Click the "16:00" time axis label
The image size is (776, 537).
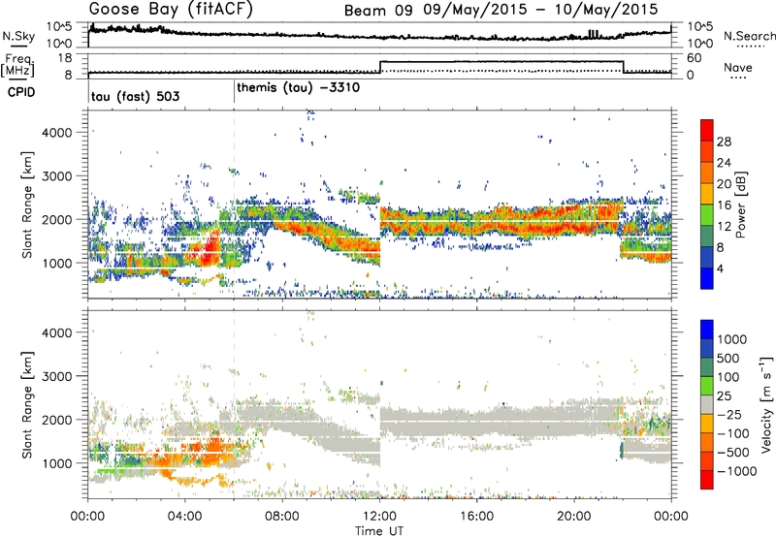[x=476, y=517]
